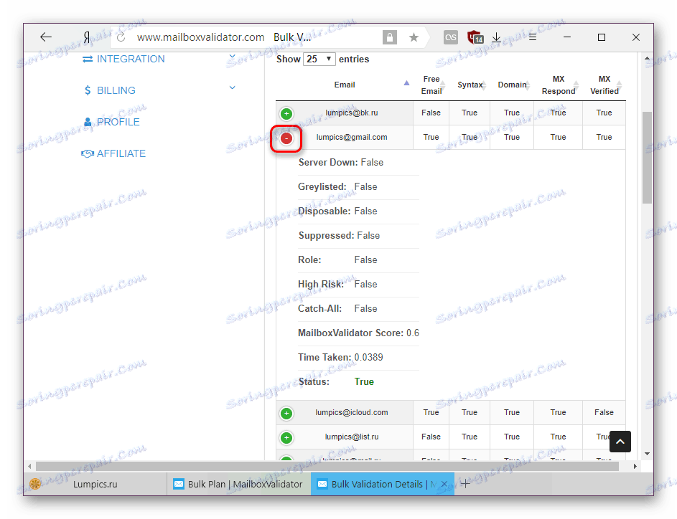Open a new browser tab

pyautogui.click(x=465, y=484)
